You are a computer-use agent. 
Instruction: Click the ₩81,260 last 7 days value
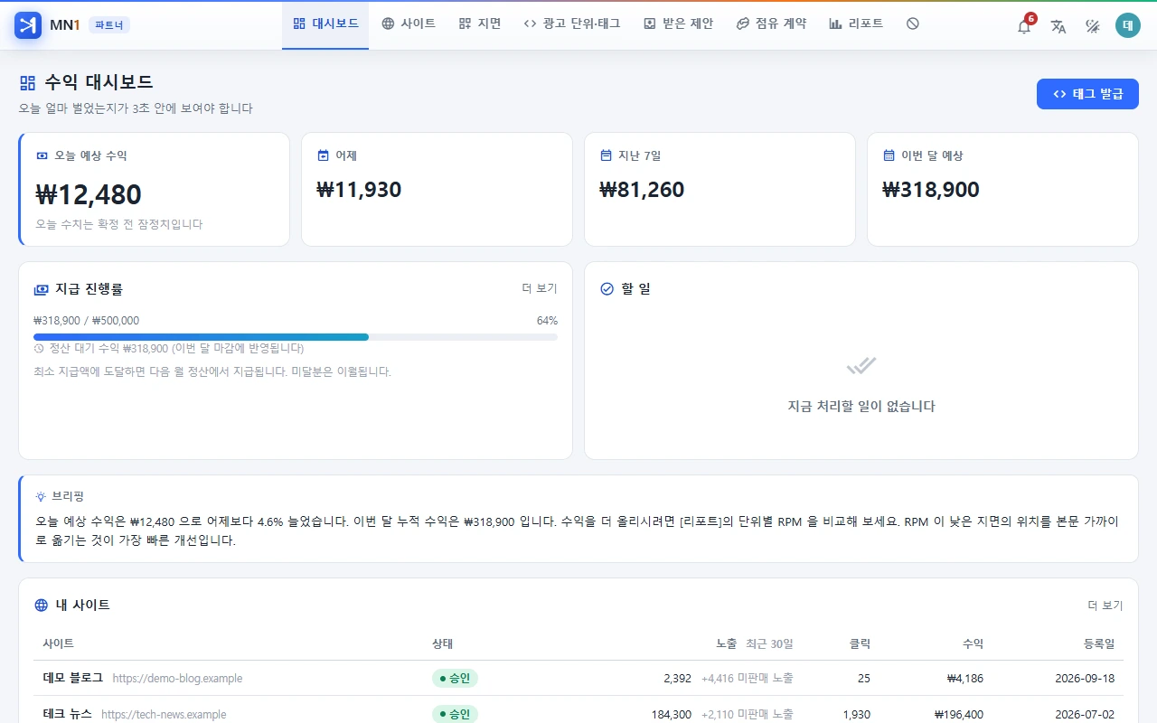tap(642, 190)
